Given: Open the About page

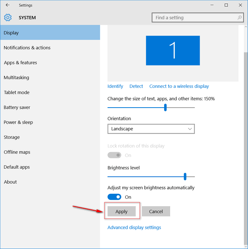Looking at the screenshot, I should [50, 182].
